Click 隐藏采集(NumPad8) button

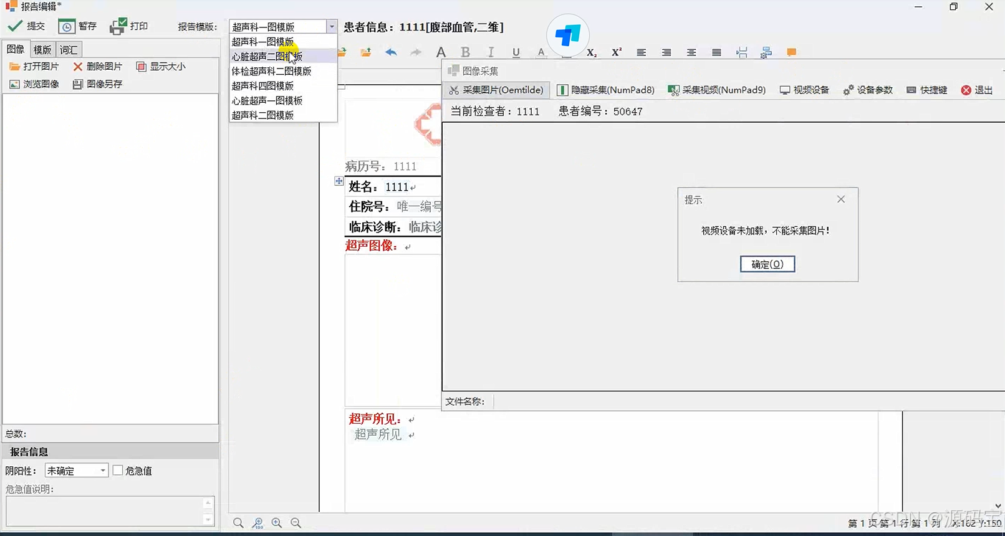point(605,90)
